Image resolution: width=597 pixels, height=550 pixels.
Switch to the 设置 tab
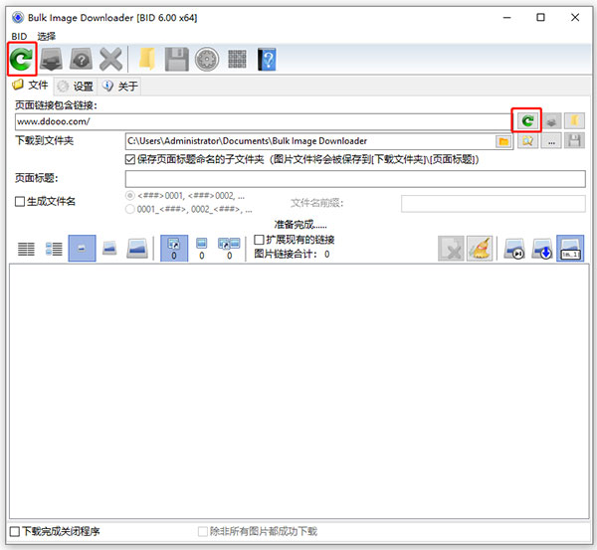[76, 86]
